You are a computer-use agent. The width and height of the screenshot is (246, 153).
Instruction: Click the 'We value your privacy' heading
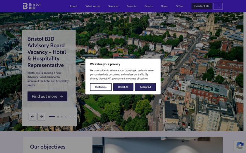click(x=105, y=64)
